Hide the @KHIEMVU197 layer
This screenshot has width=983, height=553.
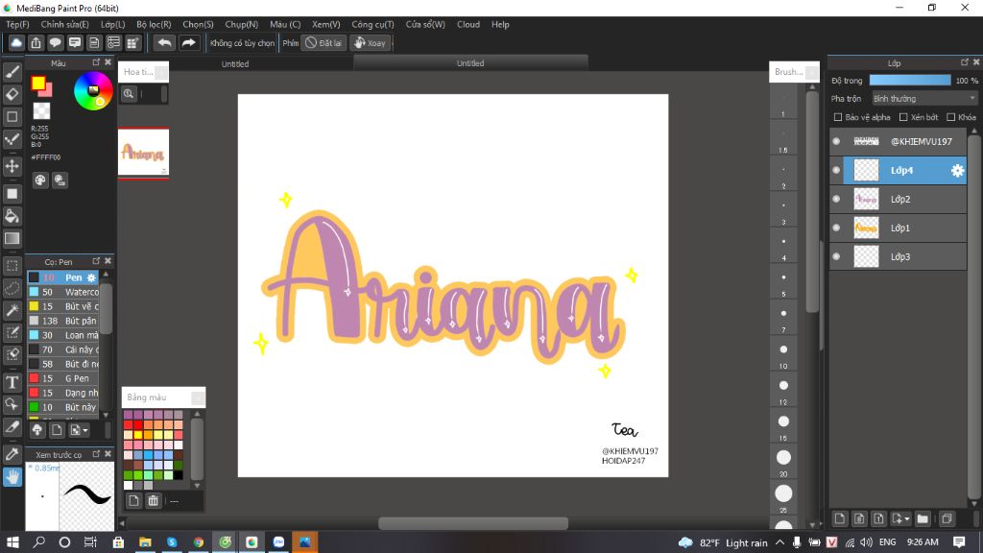[x=836, y=142]
